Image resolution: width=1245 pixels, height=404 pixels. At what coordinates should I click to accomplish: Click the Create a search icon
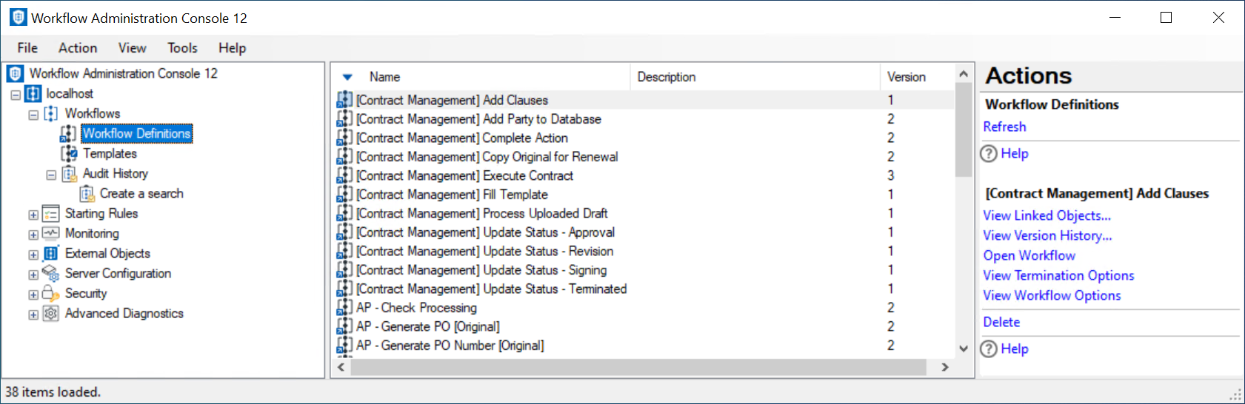pos(87,194)
